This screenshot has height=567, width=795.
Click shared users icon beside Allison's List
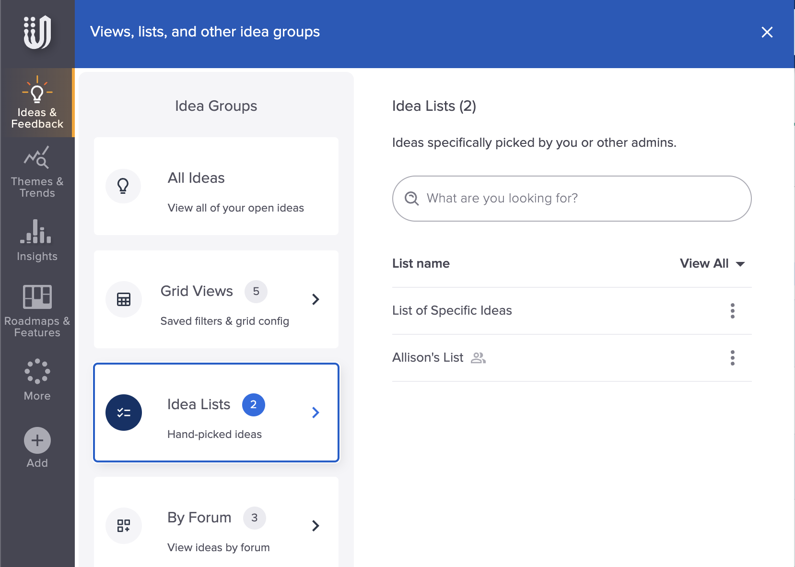[478, 358]
